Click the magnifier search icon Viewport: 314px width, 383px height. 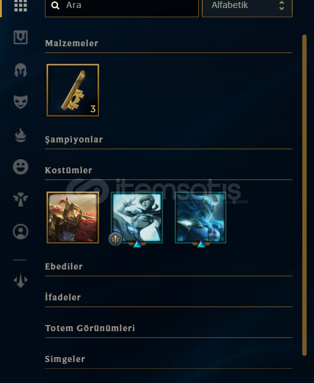pos(55,6)
